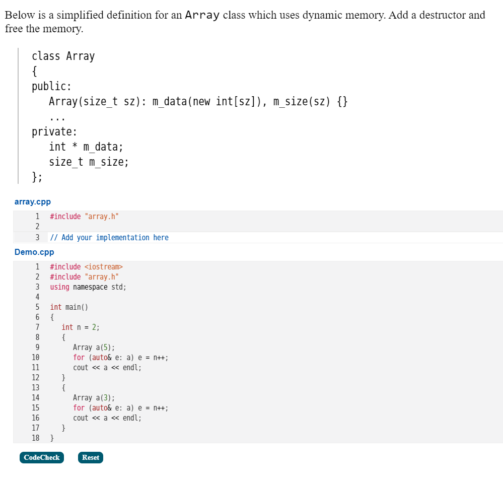
Task: Click the '#include <iostream>' line in Demo.cpp
Action: point(86,267)
